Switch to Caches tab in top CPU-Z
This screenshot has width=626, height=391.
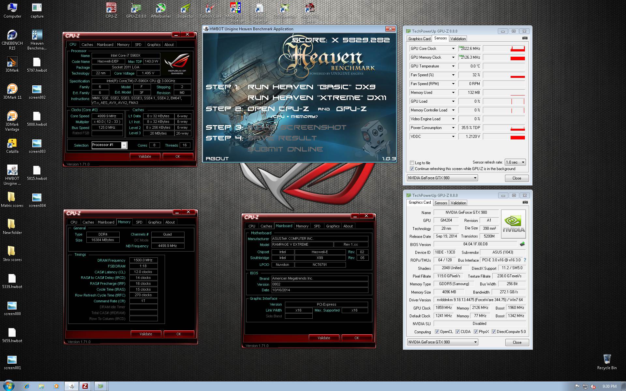pyautogui.click(x=87, y=45)
